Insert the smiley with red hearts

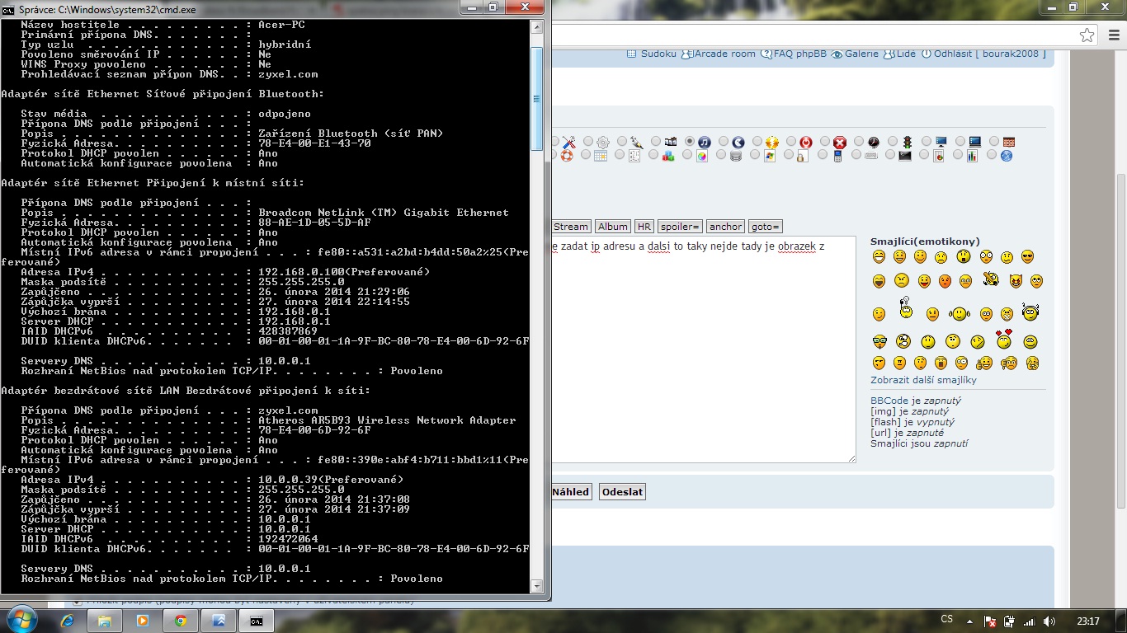tap(1004, 339)
